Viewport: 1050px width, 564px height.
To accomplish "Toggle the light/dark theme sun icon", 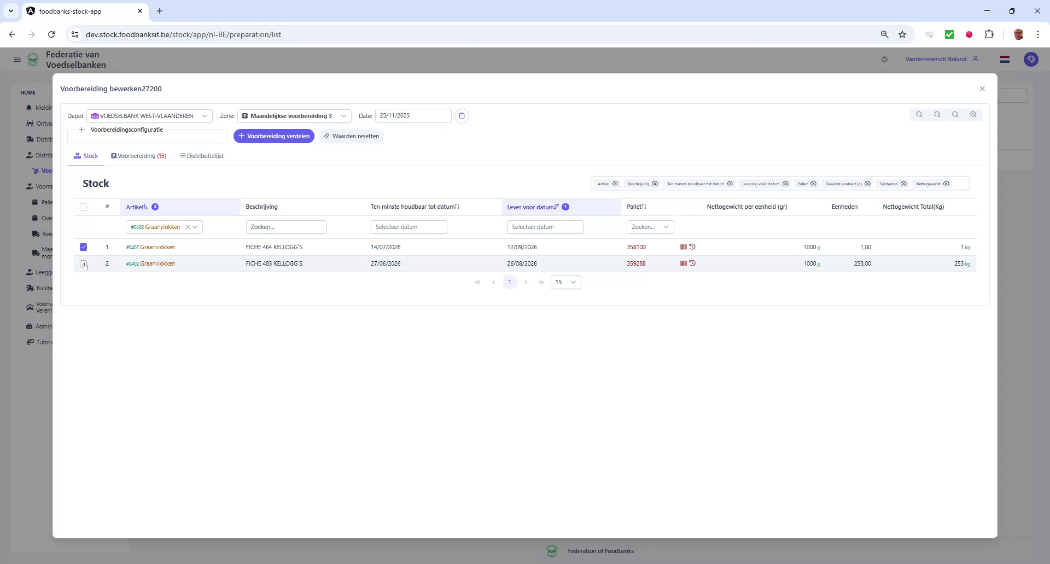I will 885,59.
